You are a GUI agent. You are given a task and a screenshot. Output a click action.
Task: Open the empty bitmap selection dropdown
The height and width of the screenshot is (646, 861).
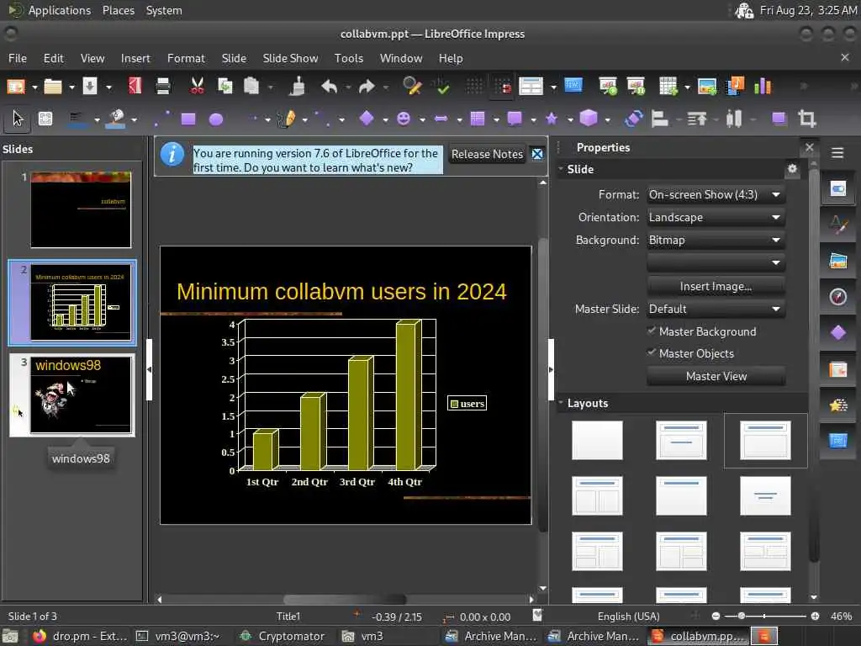tap(716, 263)
